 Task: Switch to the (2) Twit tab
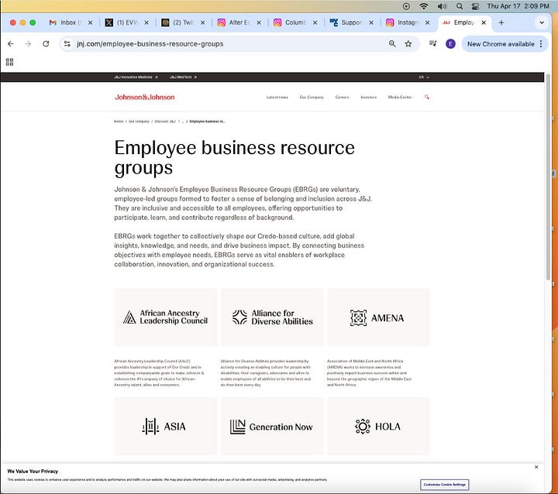[x=183, y=22]
